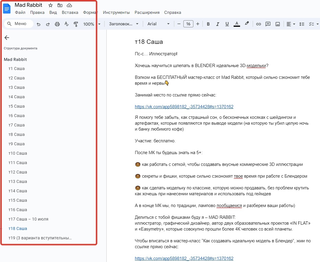Open the Arial font dropdown

(158, 24)
